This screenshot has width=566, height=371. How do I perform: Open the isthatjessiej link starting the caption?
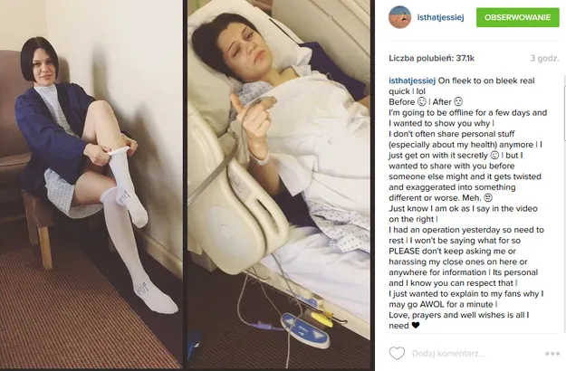point(412,81)
